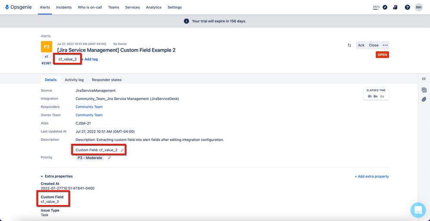The height and width of the screenshot is (221, 430).
Task: Edit priority with the pencil icon
Action: [109, 158]
